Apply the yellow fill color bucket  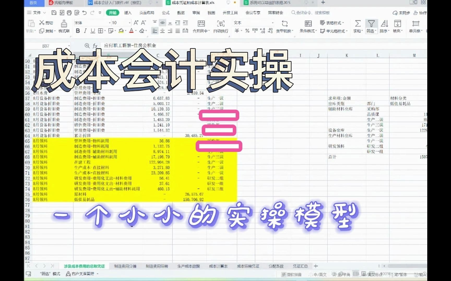[121, 31]
